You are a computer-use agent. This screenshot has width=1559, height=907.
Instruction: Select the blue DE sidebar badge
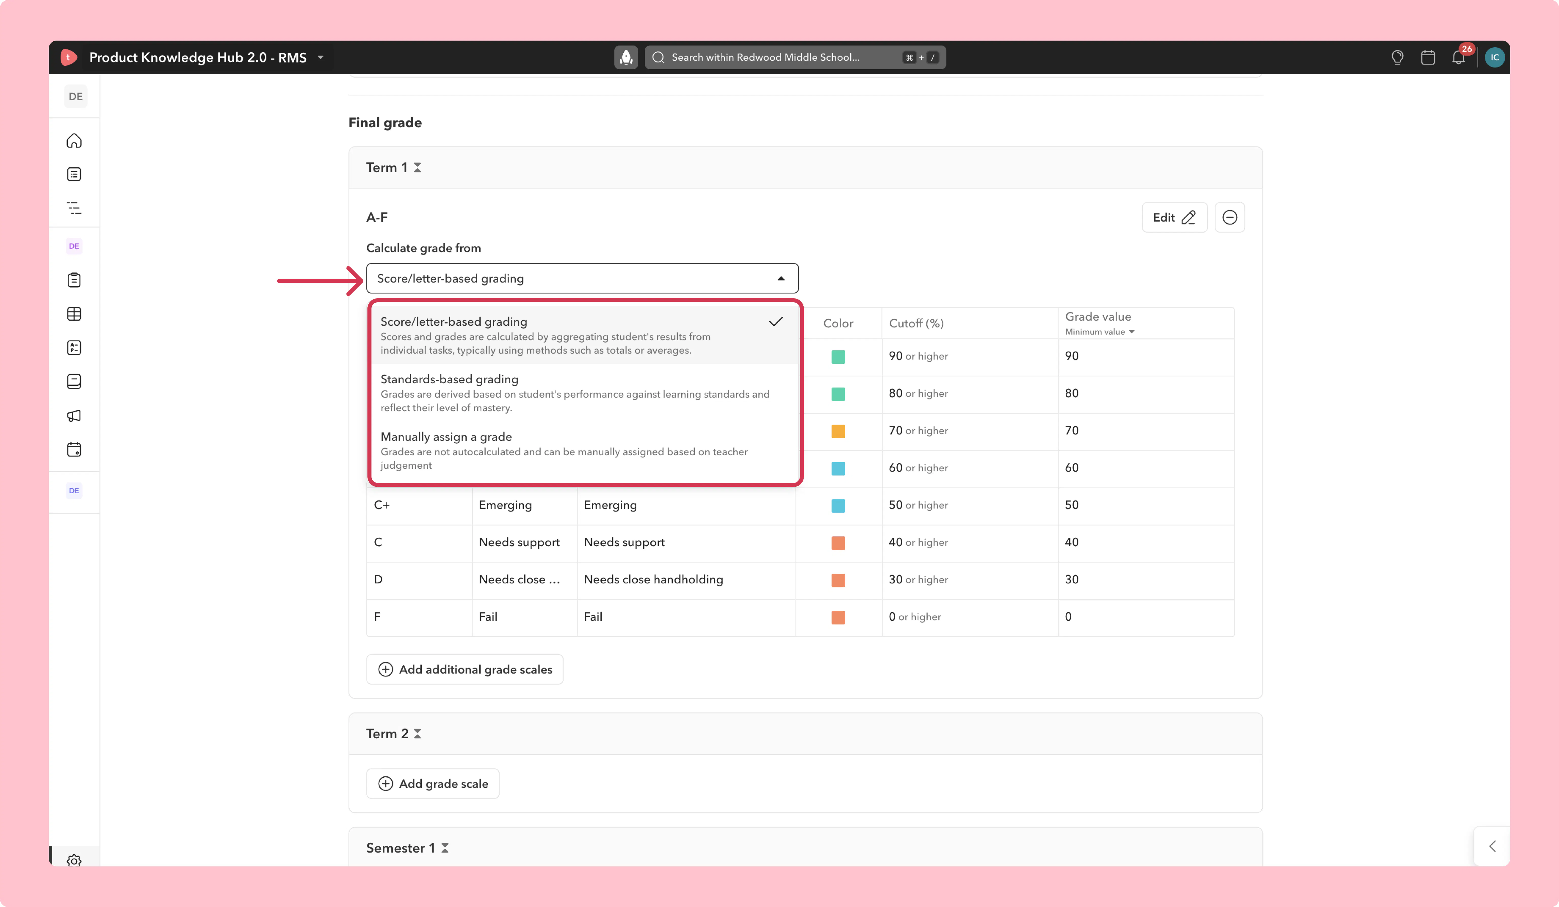[x=74, y=491]
